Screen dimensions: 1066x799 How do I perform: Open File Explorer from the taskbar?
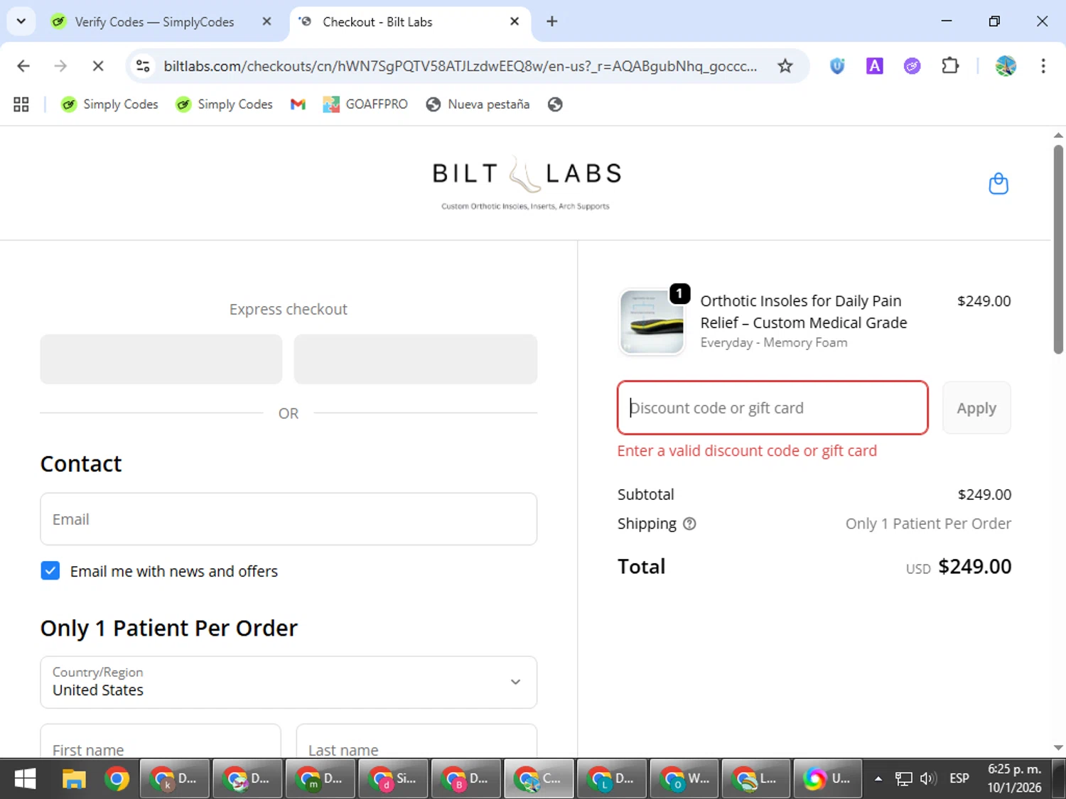pos(73,779)
